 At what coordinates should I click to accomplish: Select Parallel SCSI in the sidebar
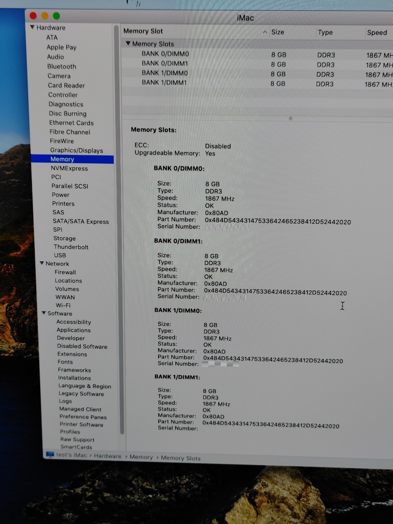[x=70, y=186]
